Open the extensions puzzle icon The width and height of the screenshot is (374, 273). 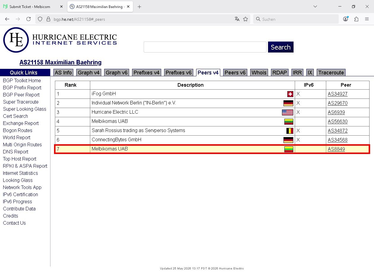coord(356,19)
